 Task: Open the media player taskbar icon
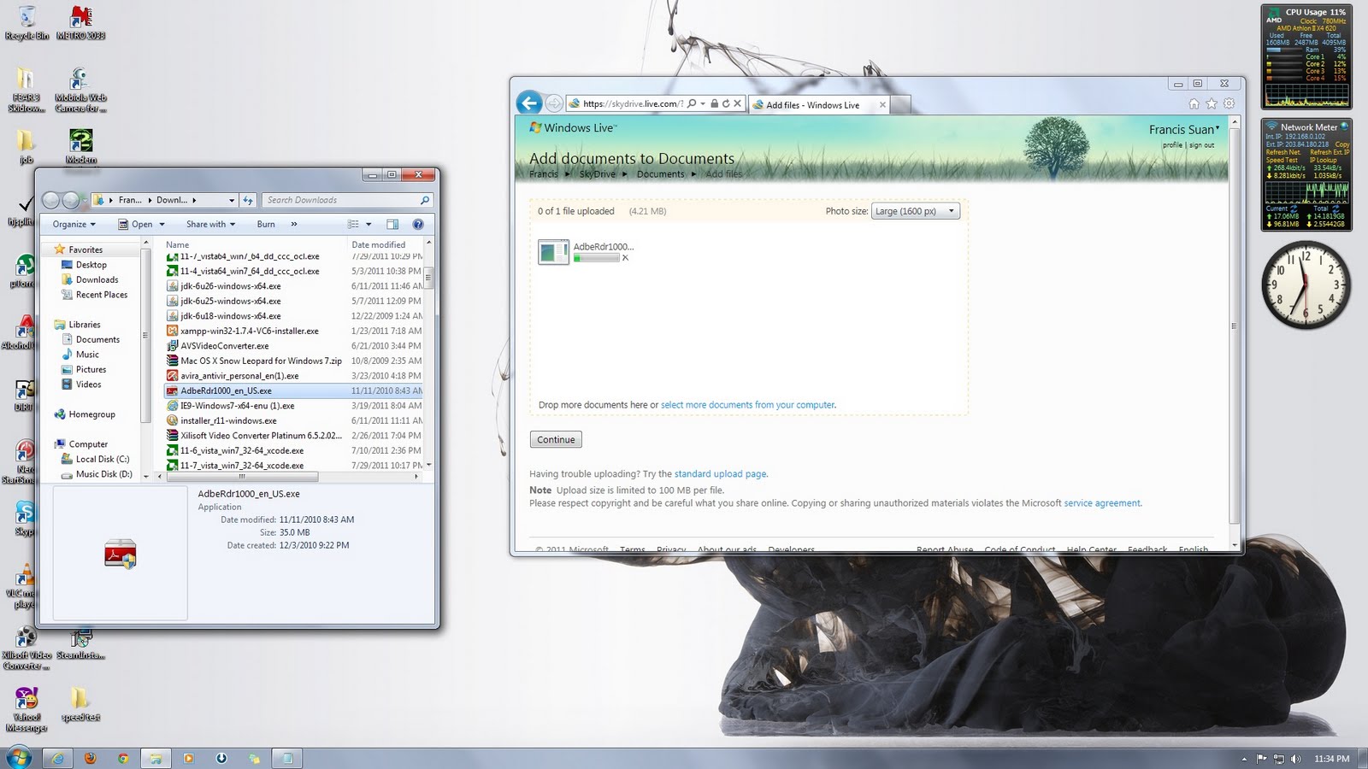tap(188, 758)
